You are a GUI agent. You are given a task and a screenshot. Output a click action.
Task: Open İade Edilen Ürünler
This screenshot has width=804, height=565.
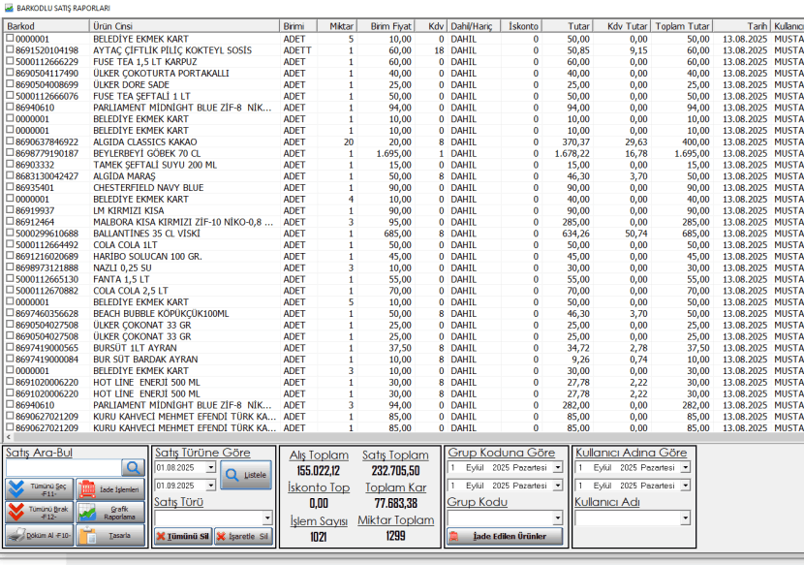pos(505,536)
